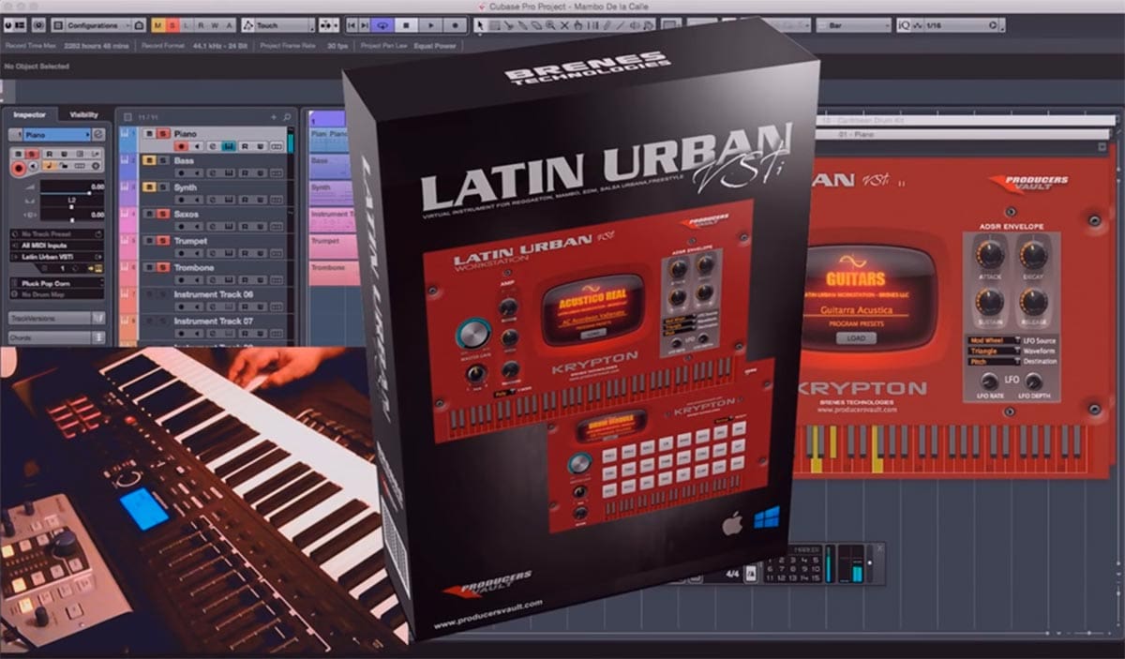The height and width of the screenshot is (659, 1125).
Task: Solo the Bass track
Action: (x=162, y=161)
